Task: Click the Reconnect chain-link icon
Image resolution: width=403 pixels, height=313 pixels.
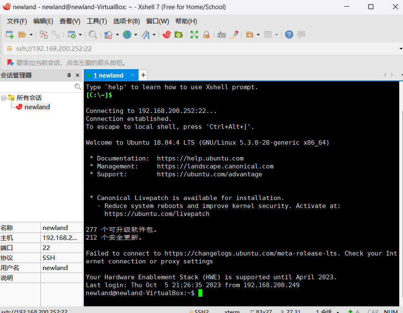Action: click(x=56, y=35)
